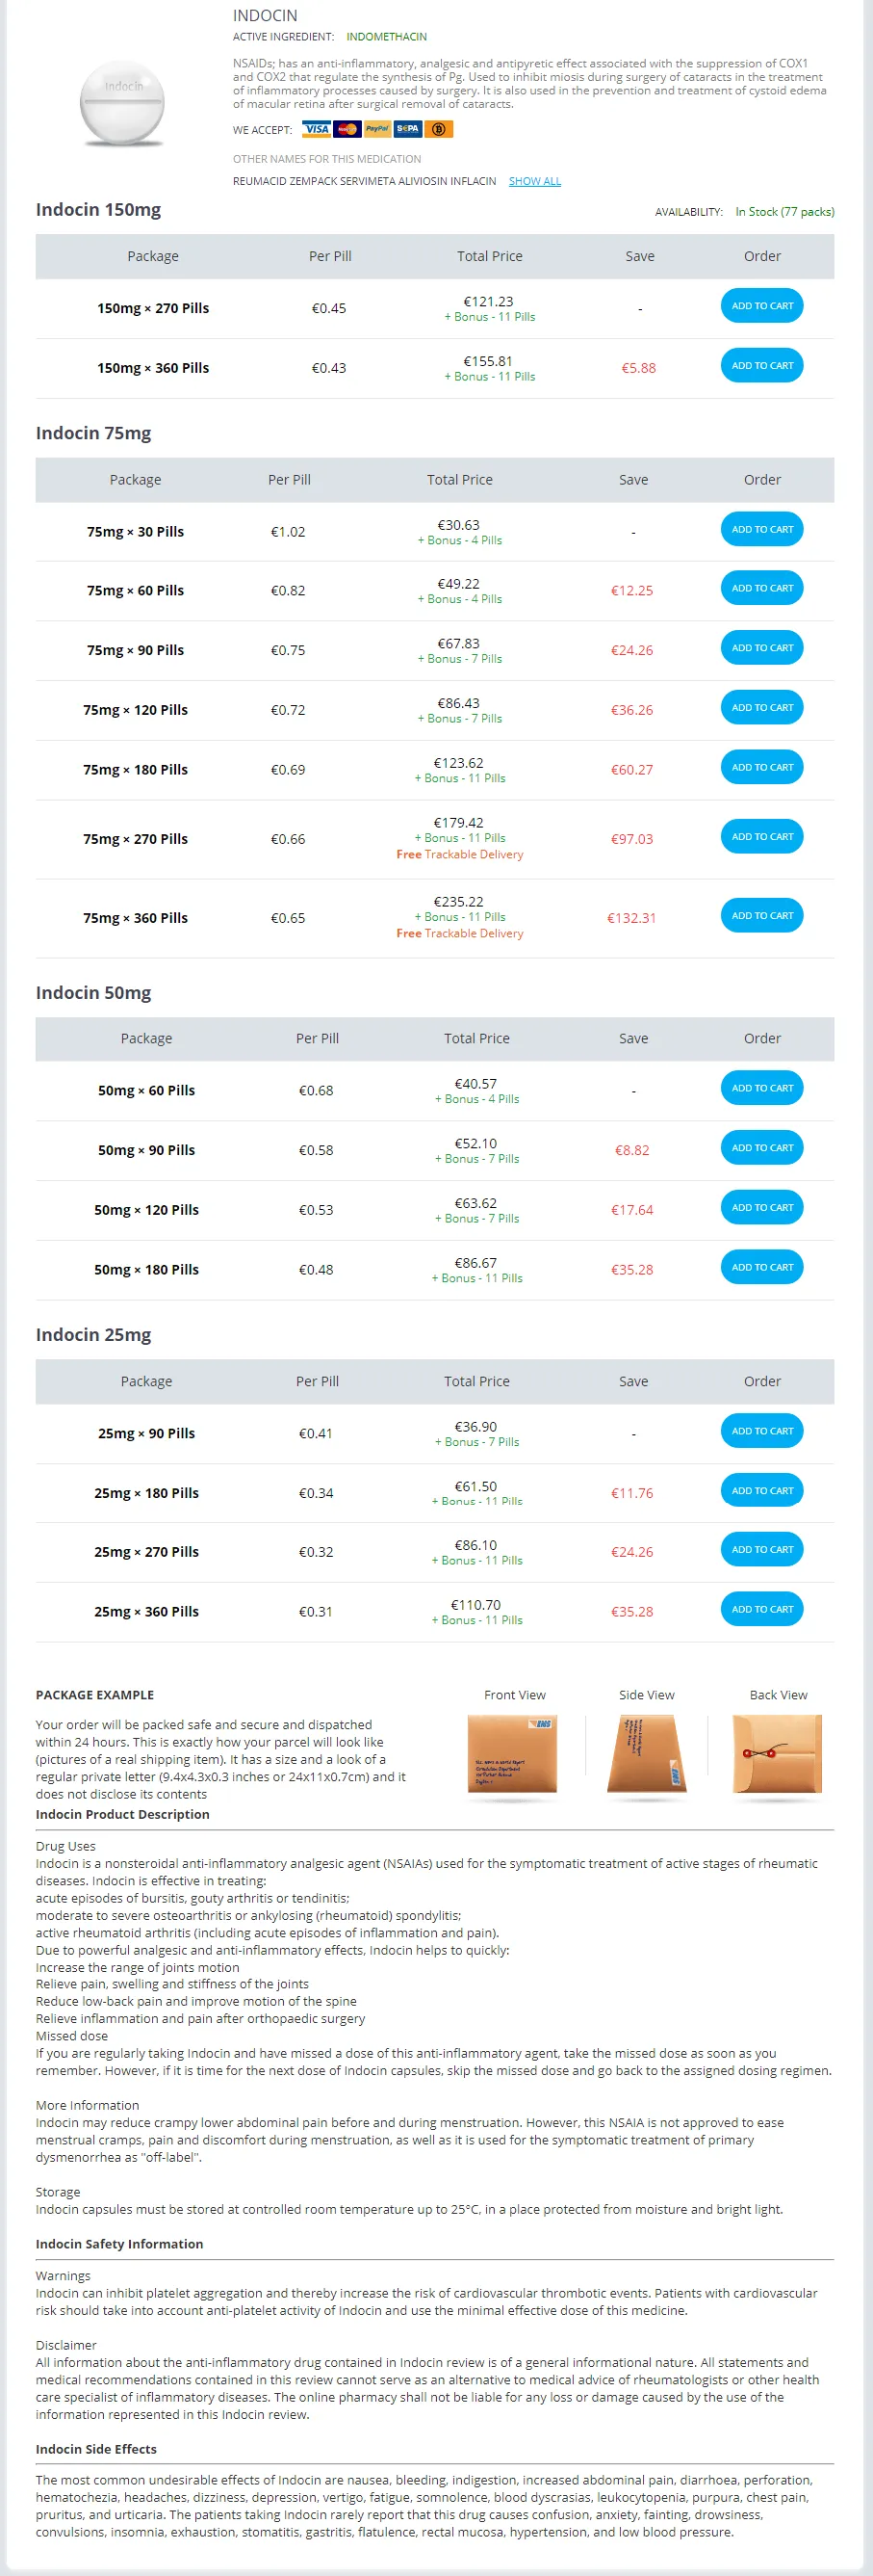873x2576 pixels.
Task: Click the Visa payment icon
Action: click(317, 129)
